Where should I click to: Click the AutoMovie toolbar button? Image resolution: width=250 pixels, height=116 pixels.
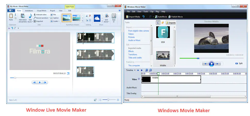click(161, 17)
